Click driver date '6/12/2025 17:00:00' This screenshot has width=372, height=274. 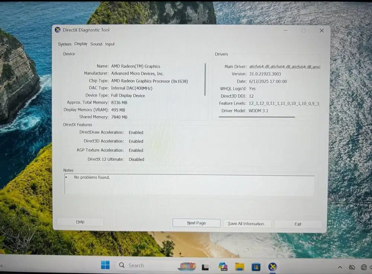click(268, 82)
